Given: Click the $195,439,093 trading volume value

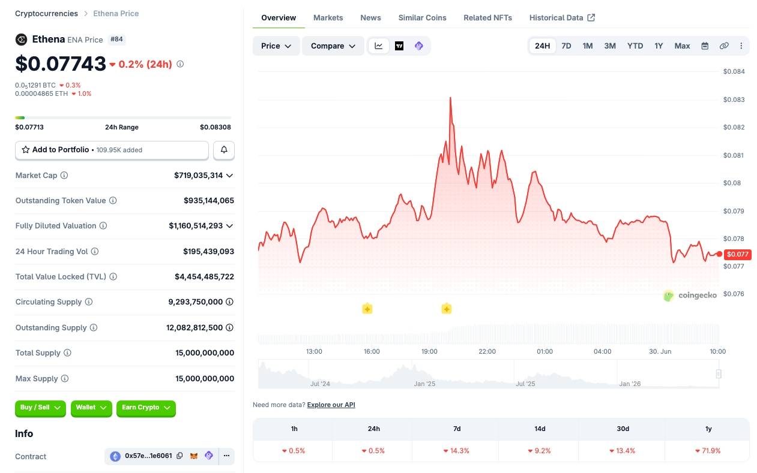Looking at the screenshot, I should [x=208, y=252].
